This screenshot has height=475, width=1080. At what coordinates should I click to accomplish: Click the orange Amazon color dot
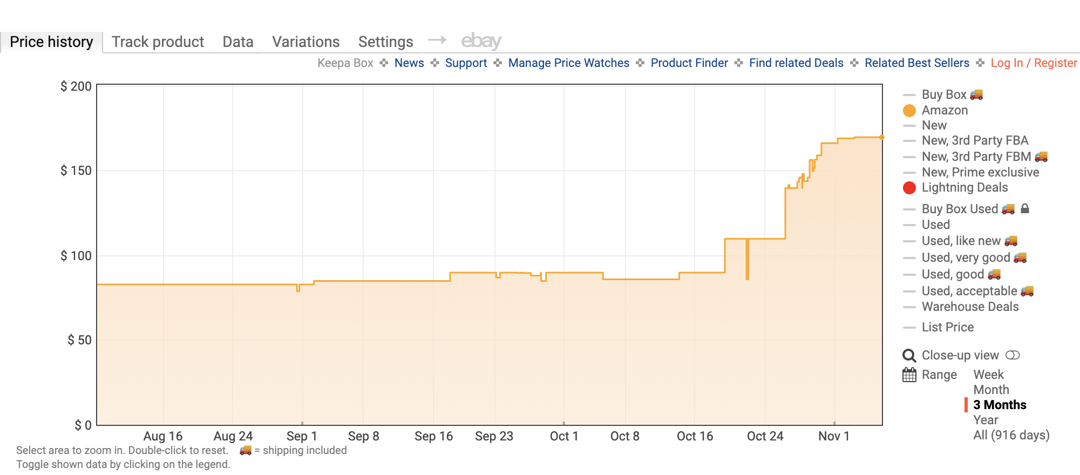[909, 111]
